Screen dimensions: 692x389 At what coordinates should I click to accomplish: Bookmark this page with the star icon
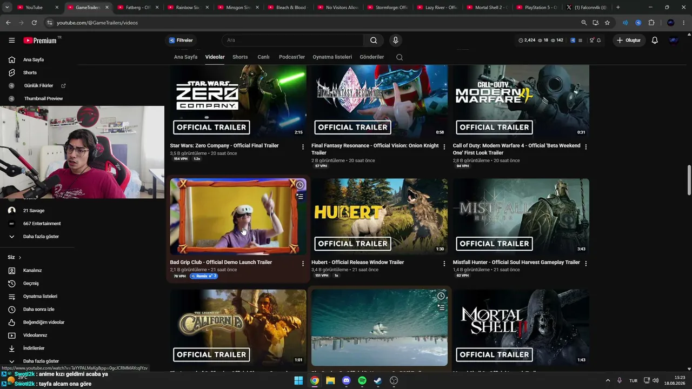coord(607,23)
